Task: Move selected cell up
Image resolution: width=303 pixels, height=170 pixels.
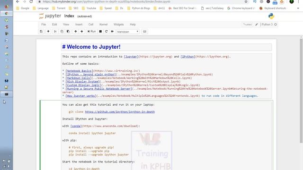Action: point(76,32)
